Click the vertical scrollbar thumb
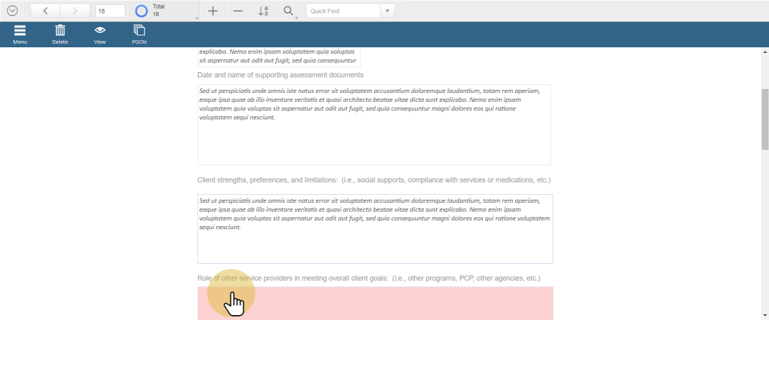 tap(764, 119)
